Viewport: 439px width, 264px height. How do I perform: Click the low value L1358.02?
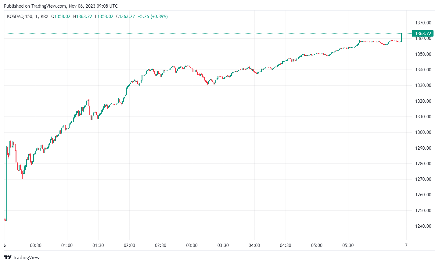click(104, 16)
